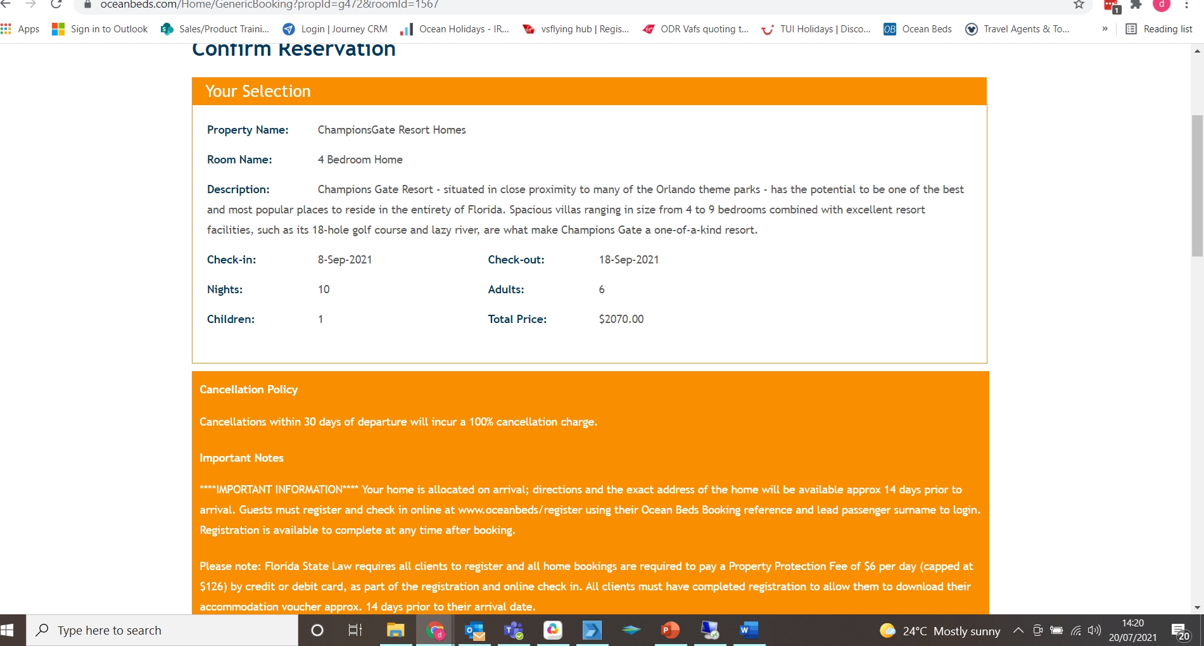Expand the hidden bookmarks chevron
This screenshot has width=1204, height=646.
coord(1105,29)
